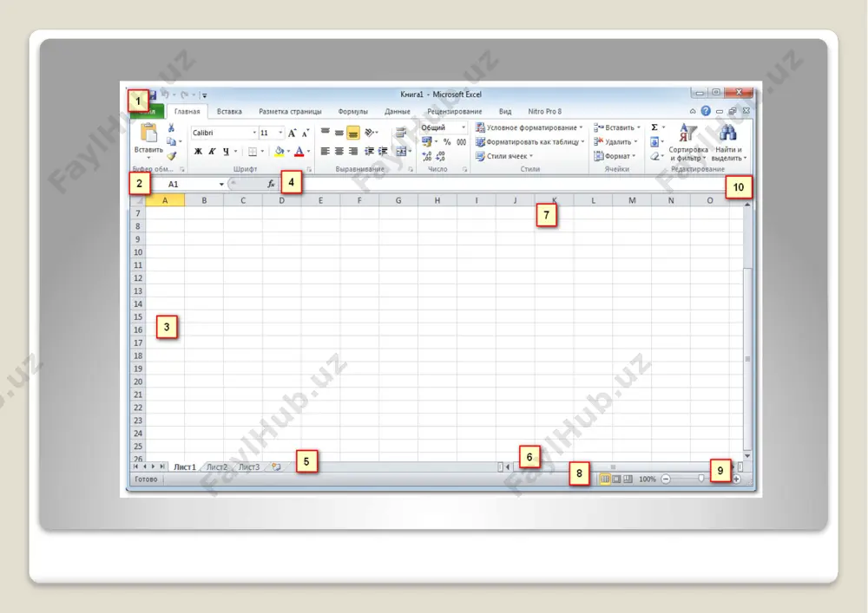868x613 pixels.
Task: Toggle Center horizontal alignment
Action: 339,151
